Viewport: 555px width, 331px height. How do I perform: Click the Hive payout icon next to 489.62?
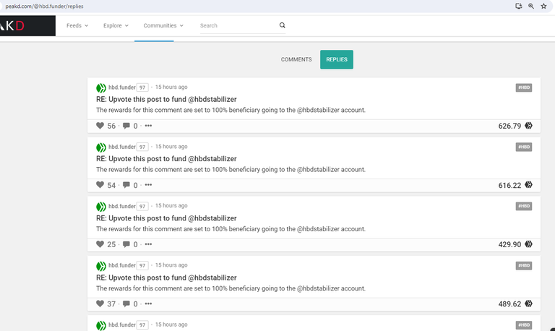tap(528, 304)
